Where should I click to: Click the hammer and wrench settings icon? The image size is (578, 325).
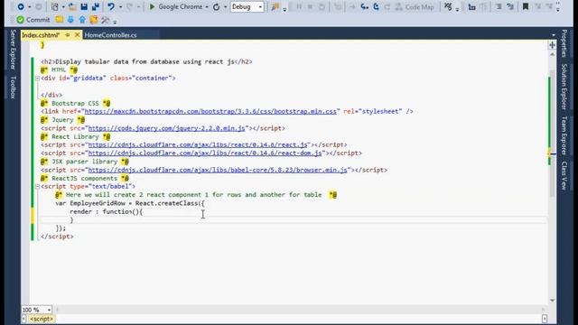[x=106, y=20]
